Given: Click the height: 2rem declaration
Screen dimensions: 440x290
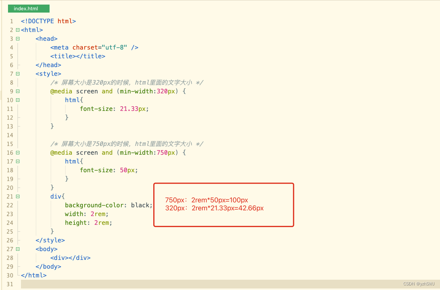Looking at the screenshot, I should tap(88, 223).
